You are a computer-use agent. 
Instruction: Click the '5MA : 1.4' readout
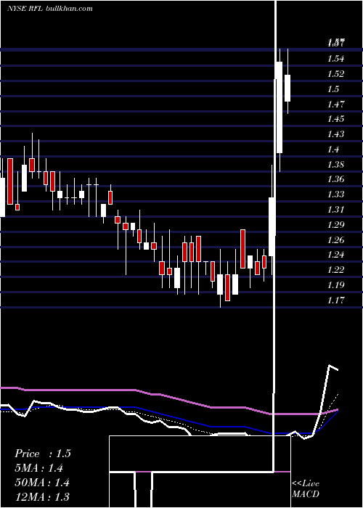(x=39, y=468)
